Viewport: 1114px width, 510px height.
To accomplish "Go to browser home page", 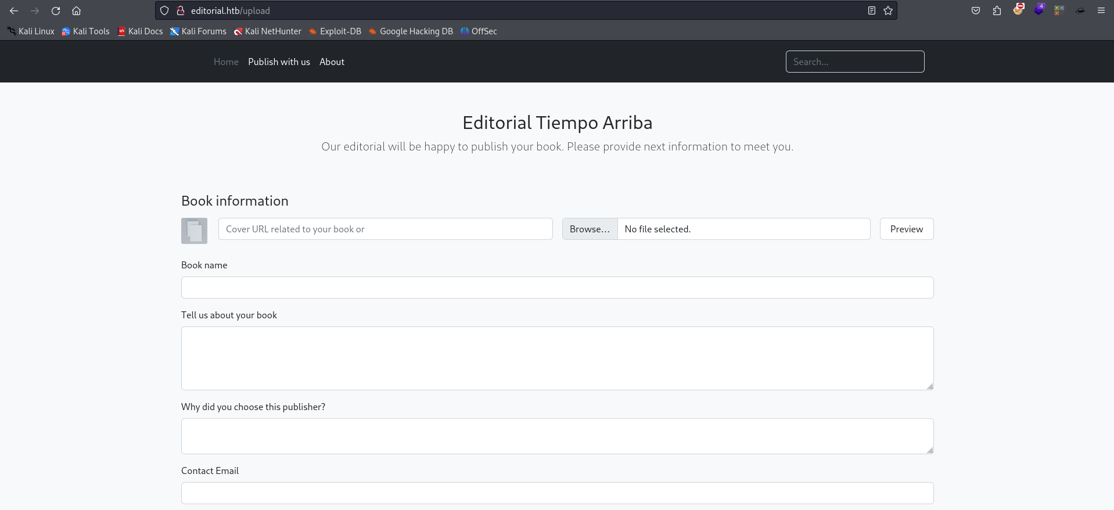I will [x=76, y=10].
